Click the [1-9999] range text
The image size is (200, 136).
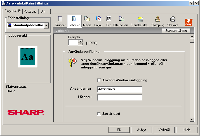pos(92,43)
